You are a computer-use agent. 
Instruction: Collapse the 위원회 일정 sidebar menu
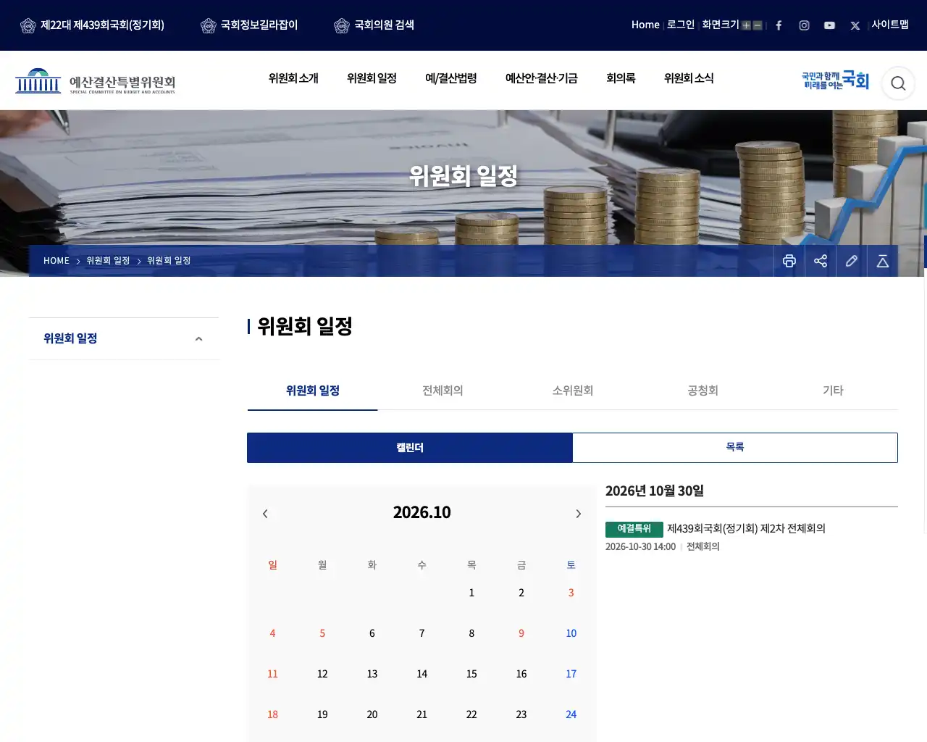198,339
